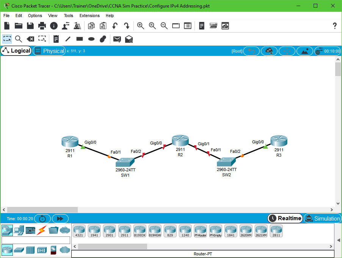Click the back arrow navigation button

click(251, 51)
